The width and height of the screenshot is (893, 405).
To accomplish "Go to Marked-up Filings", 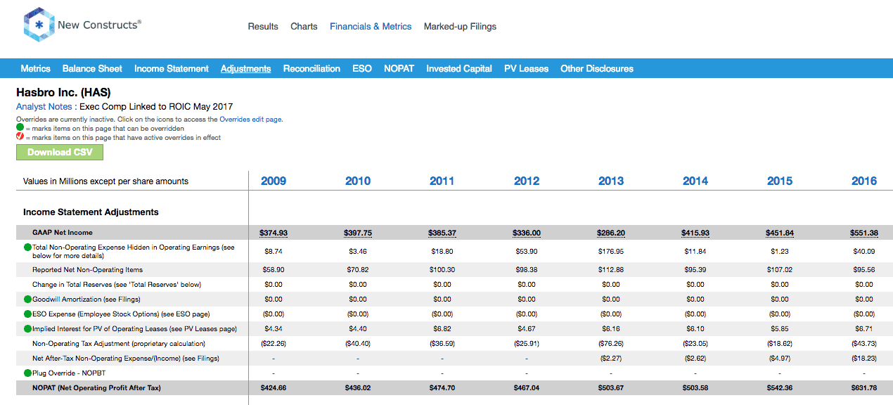I will pos(460,27).
